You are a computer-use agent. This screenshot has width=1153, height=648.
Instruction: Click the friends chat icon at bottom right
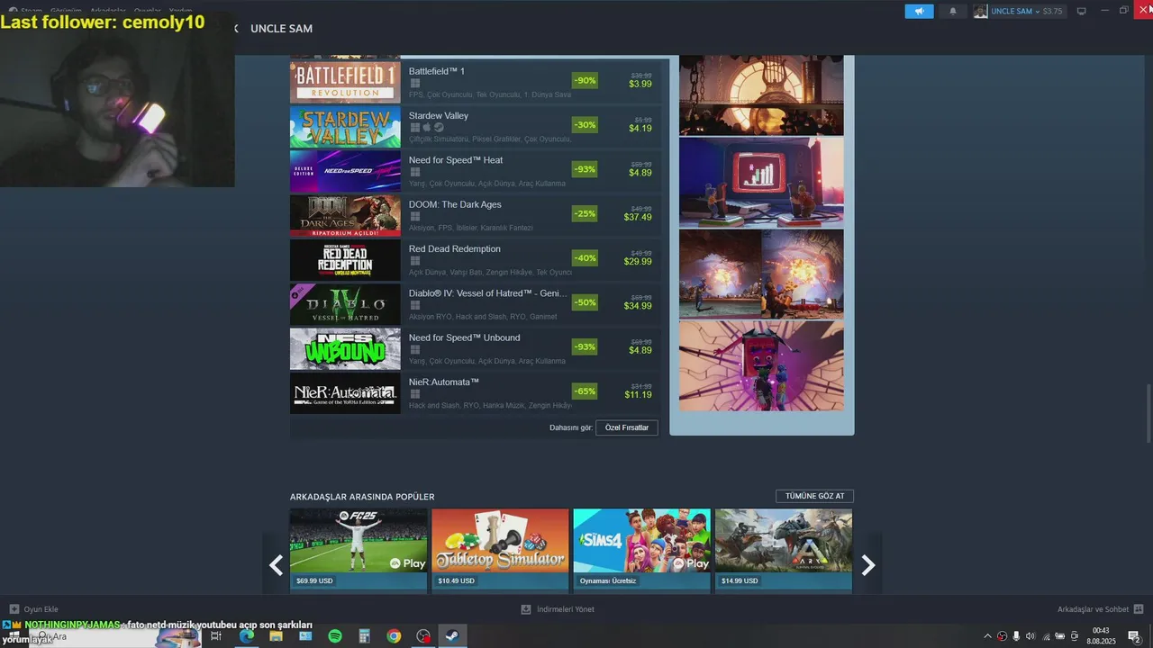pos(1139,609)
